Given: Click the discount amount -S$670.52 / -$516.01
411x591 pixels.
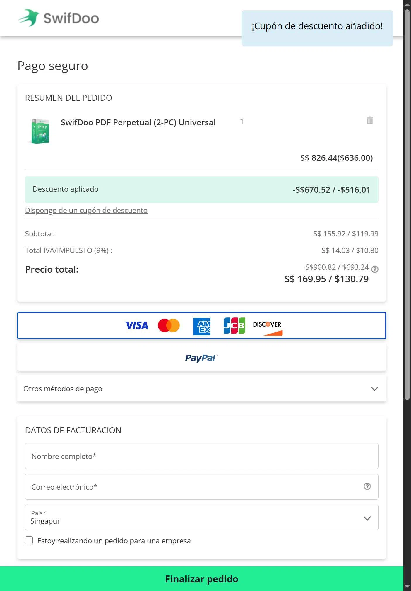Looking at the screenshot, I should point(331,190).
